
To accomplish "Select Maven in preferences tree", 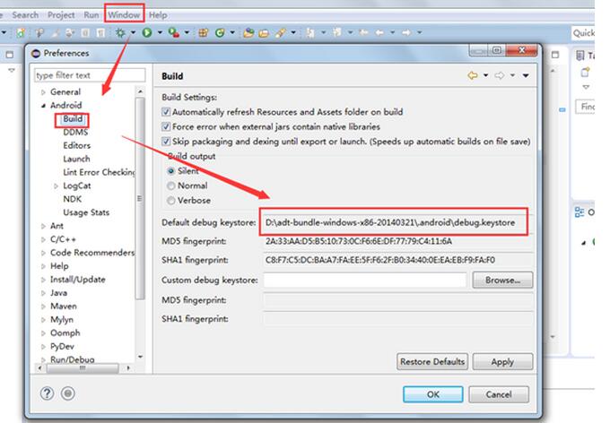I will pyautogui.click(x=64, y=306).
